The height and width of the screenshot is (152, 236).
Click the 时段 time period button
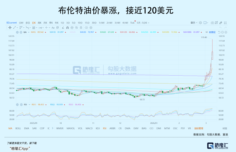point(225,128)
